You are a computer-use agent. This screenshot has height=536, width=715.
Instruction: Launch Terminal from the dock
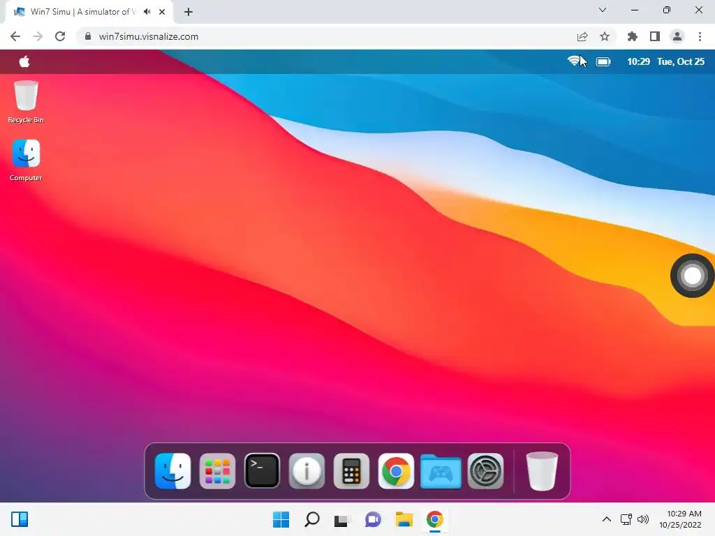coord(263,471)
